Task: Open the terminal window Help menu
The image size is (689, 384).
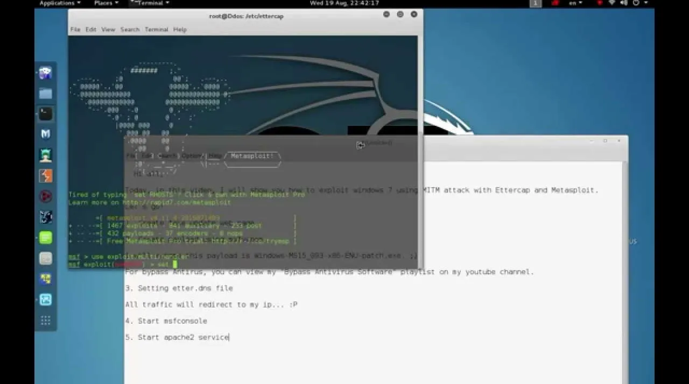Action: (x=180, y=30)
